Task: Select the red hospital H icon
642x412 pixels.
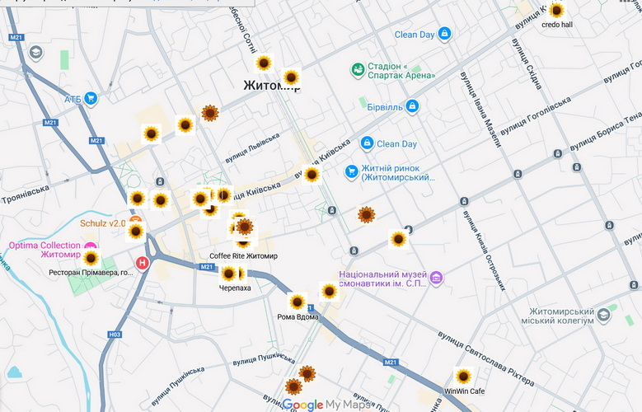Action: coord(143,264)
